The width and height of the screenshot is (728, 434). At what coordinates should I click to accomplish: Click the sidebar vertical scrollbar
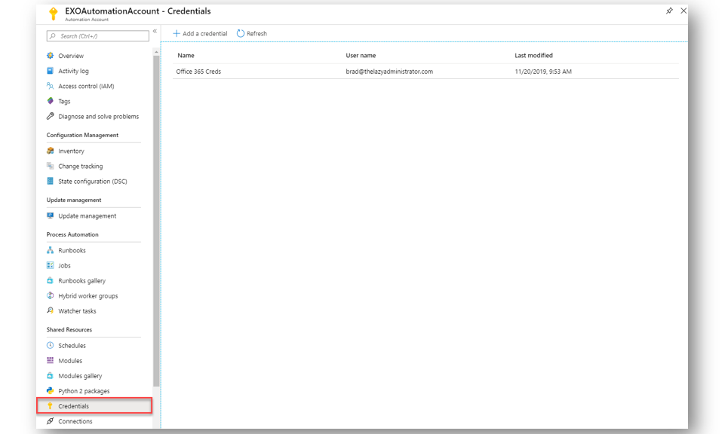(x=156, y=221)
